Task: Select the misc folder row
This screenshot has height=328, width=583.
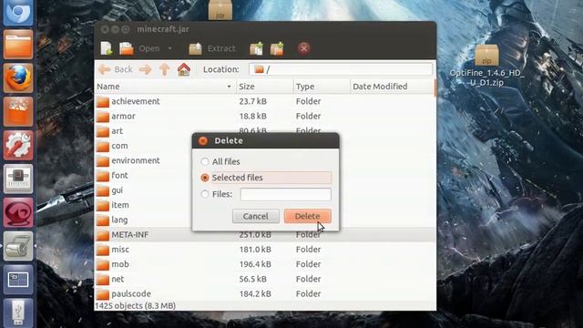Action: tap(265, 250)
